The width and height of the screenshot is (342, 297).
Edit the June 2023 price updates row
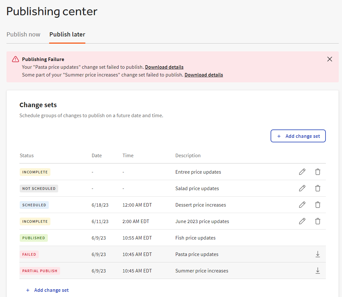[x=302, y=221]
